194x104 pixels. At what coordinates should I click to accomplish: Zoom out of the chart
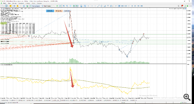click(67, 6)
